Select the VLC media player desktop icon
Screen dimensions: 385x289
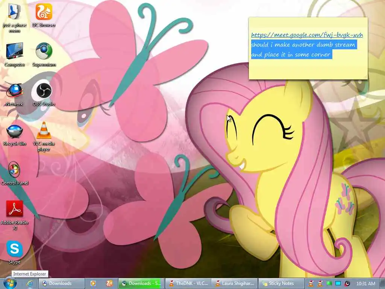pos(44,136)
